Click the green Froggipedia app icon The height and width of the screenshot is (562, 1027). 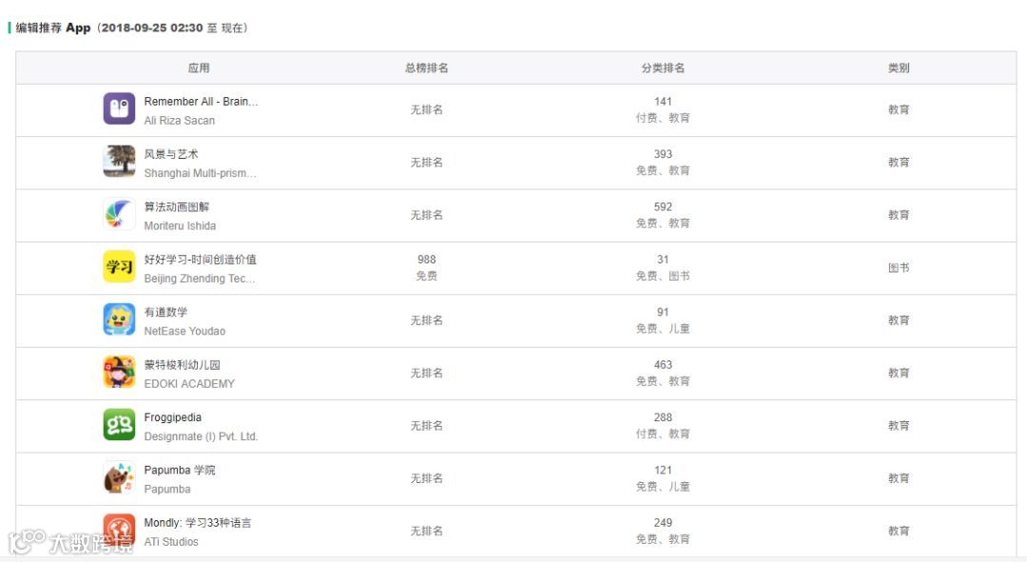(119, 425)
